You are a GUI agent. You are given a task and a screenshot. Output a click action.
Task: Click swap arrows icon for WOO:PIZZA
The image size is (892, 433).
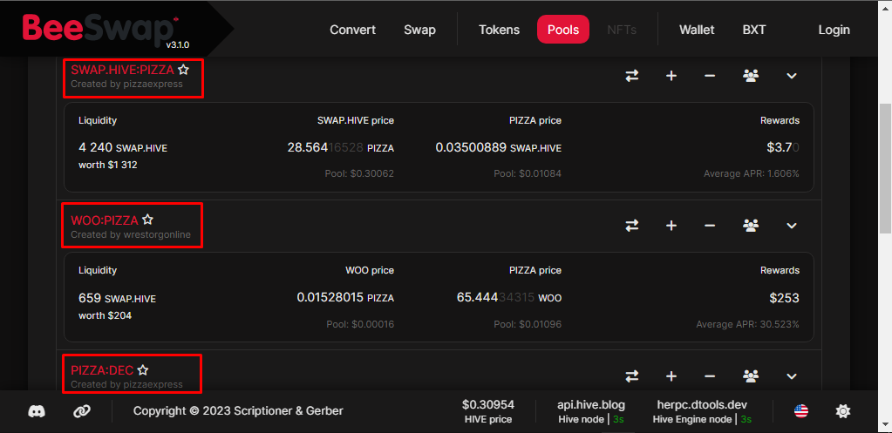pos(632,226)
